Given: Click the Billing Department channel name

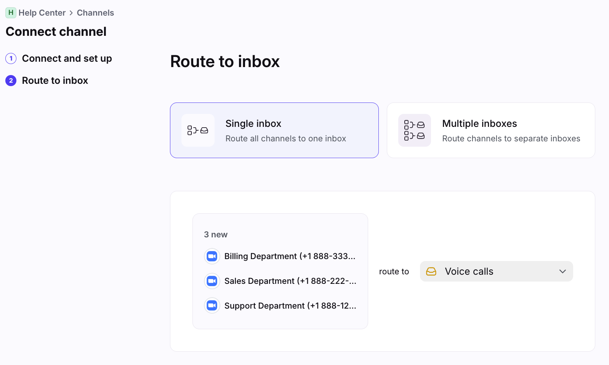Looking at the screenshot, I should tap(290, 256).
